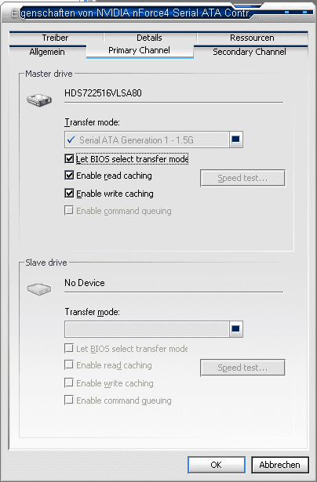317x482 pixels.
Task: Click the slave drive empty Transfer mode field
Action: pos(147,329)
